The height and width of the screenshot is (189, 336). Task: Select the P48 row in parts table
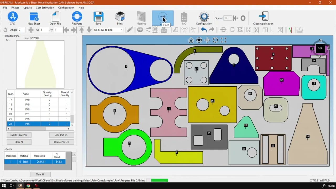click(x=39, y=109)
